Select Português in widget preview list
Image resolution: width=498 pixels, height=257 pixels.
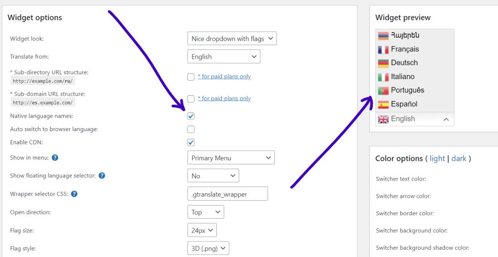(x=408, y=90)
